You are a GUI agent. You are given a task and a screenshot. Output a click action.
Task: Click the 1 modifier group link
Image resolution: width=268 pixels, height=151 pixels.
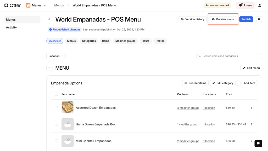(x=187, y=124)
